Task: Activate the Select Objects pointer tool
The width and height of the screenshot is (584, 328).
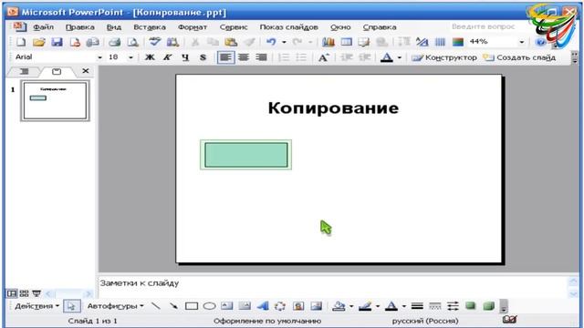Action: pyautogui.click(x=71, y=306)
